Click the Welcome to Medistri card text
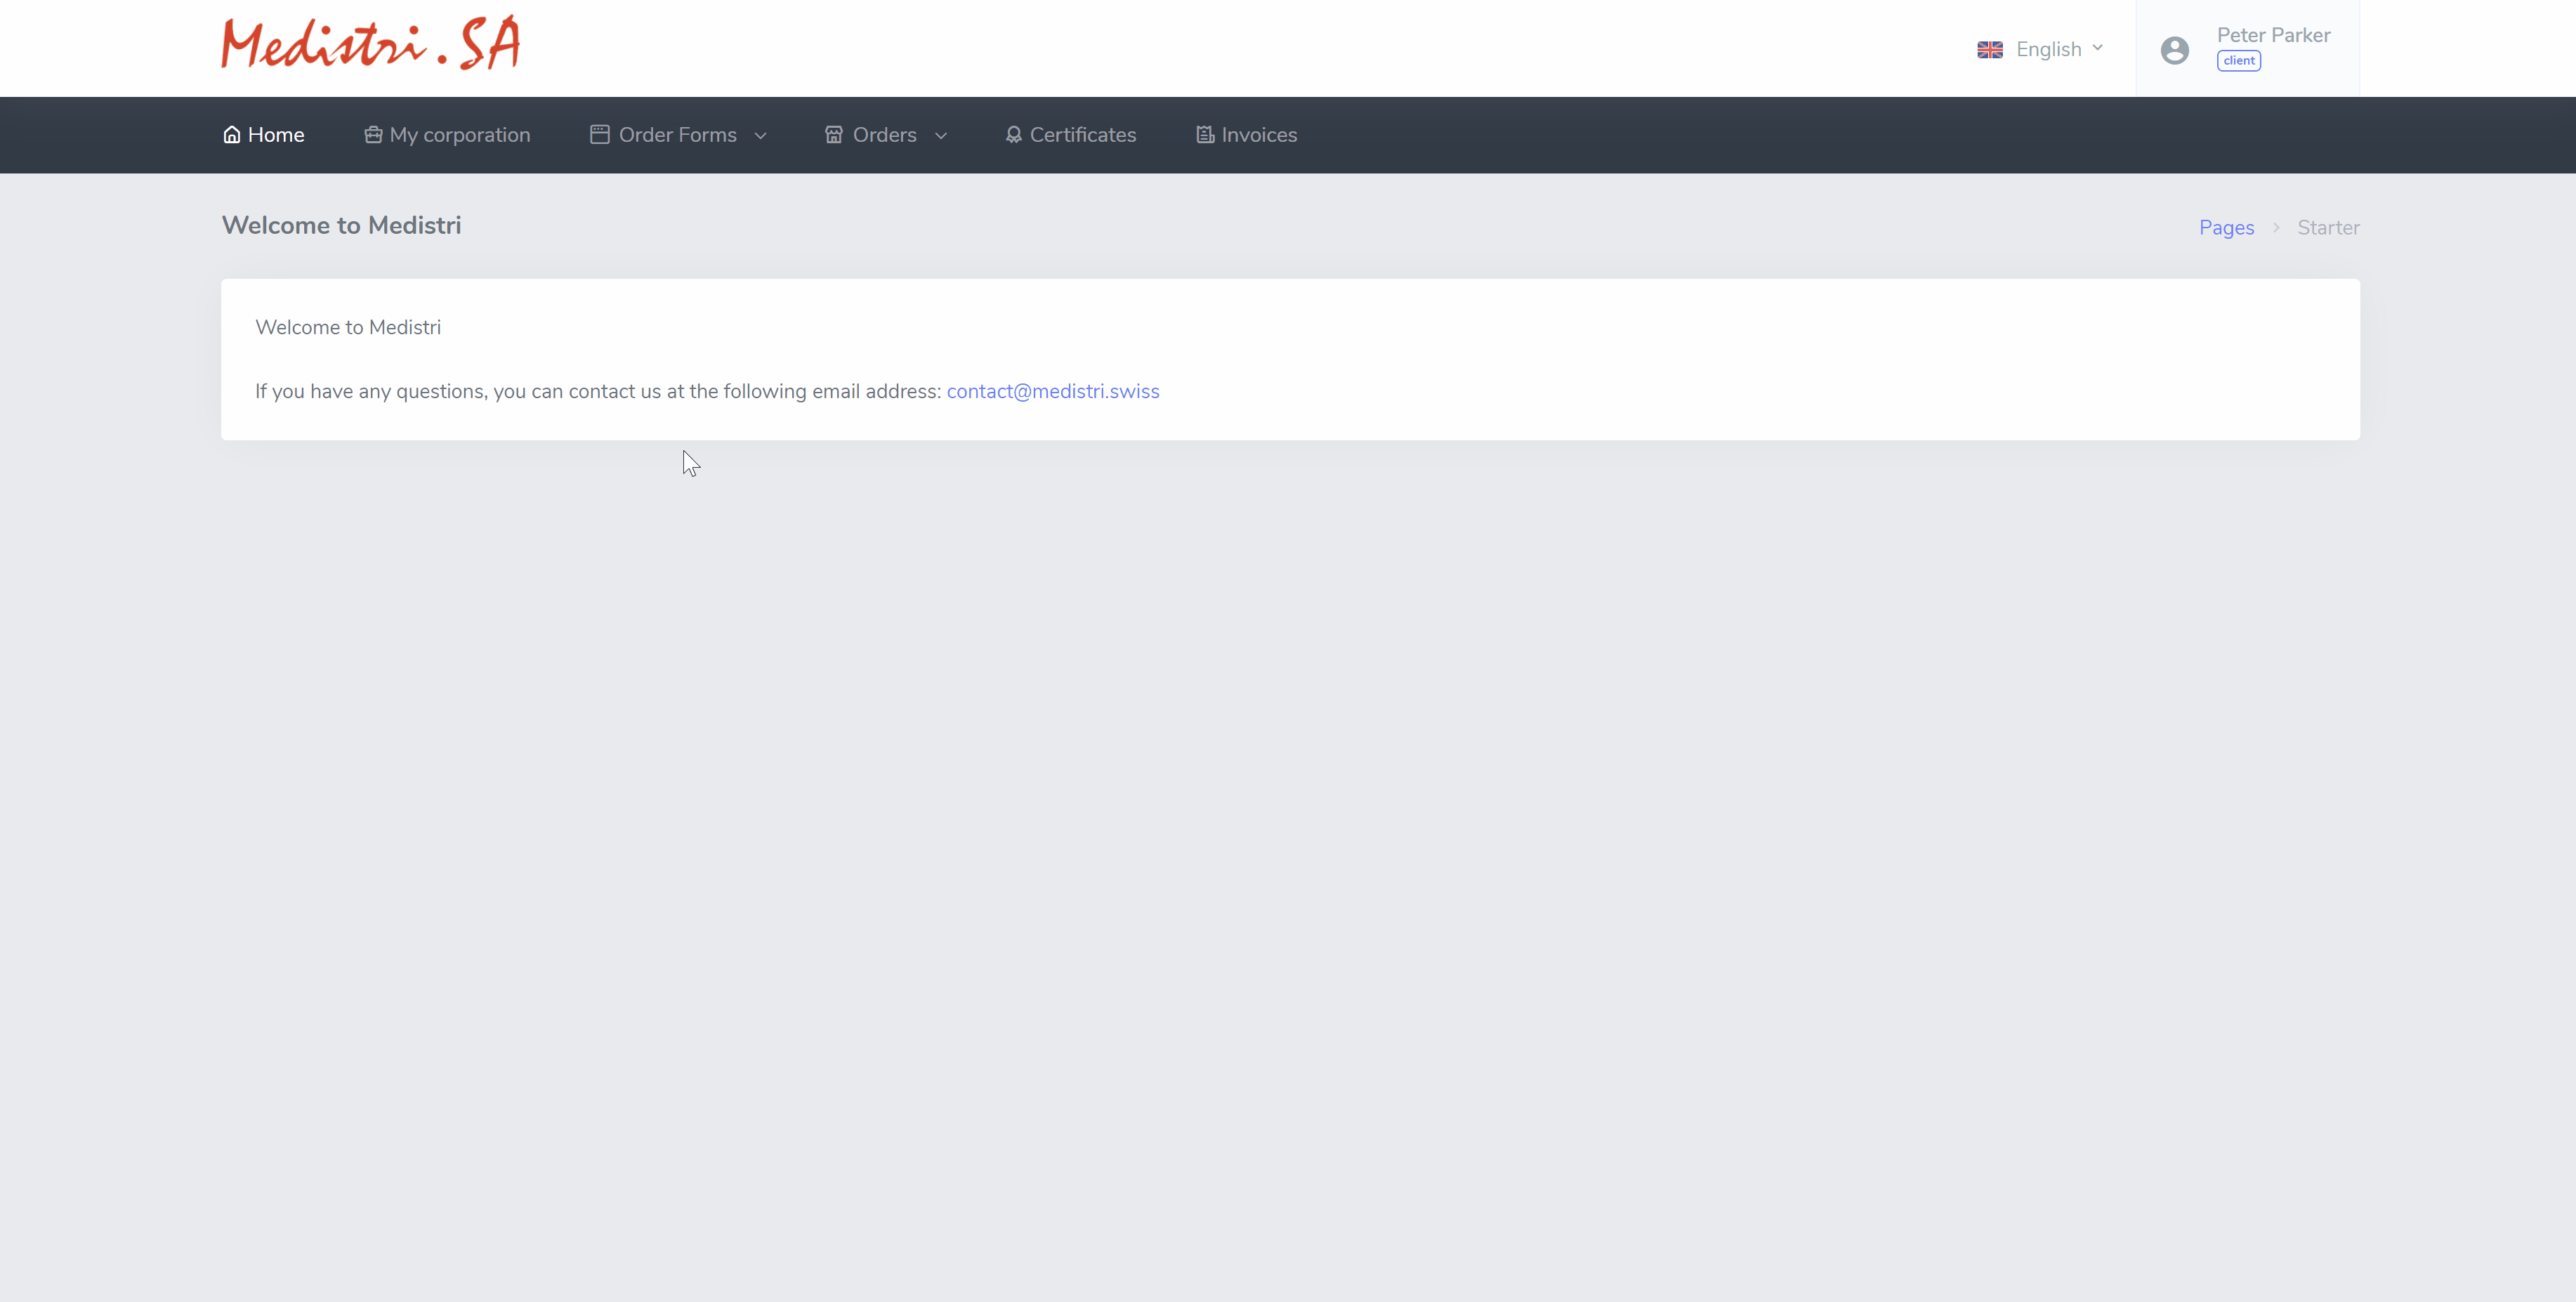2576x1302 pixels. [348, 328]
